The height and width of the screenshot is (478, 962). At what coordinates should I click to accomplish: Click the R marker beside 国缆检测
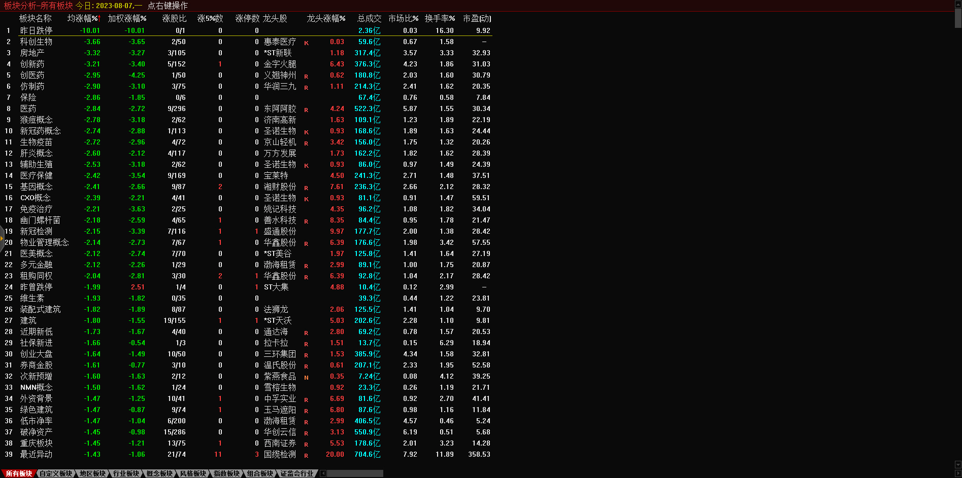(x=306, y=455)
